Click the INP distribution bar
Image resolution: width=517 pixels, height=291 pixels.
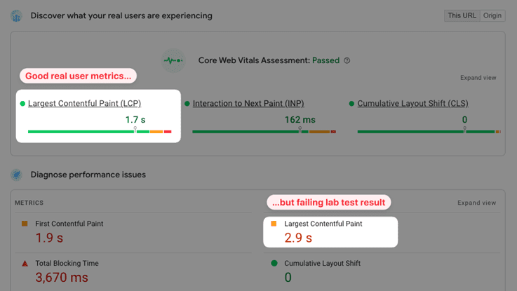[264, 132]
